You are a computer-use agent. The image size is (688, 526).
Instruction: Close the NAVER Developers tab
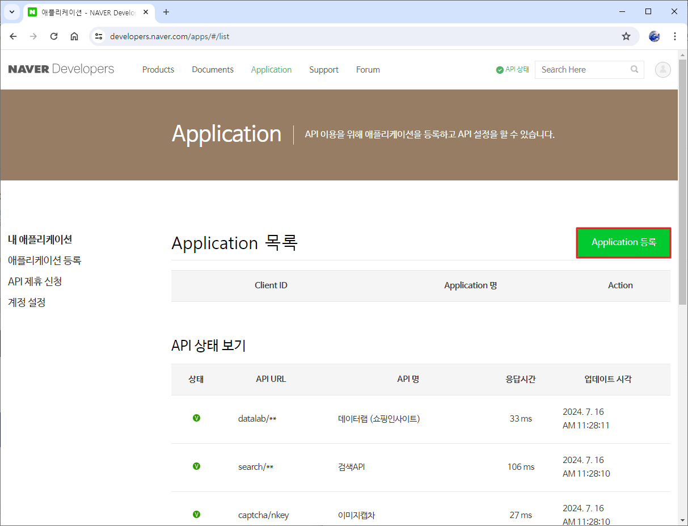tap(146, 12)
